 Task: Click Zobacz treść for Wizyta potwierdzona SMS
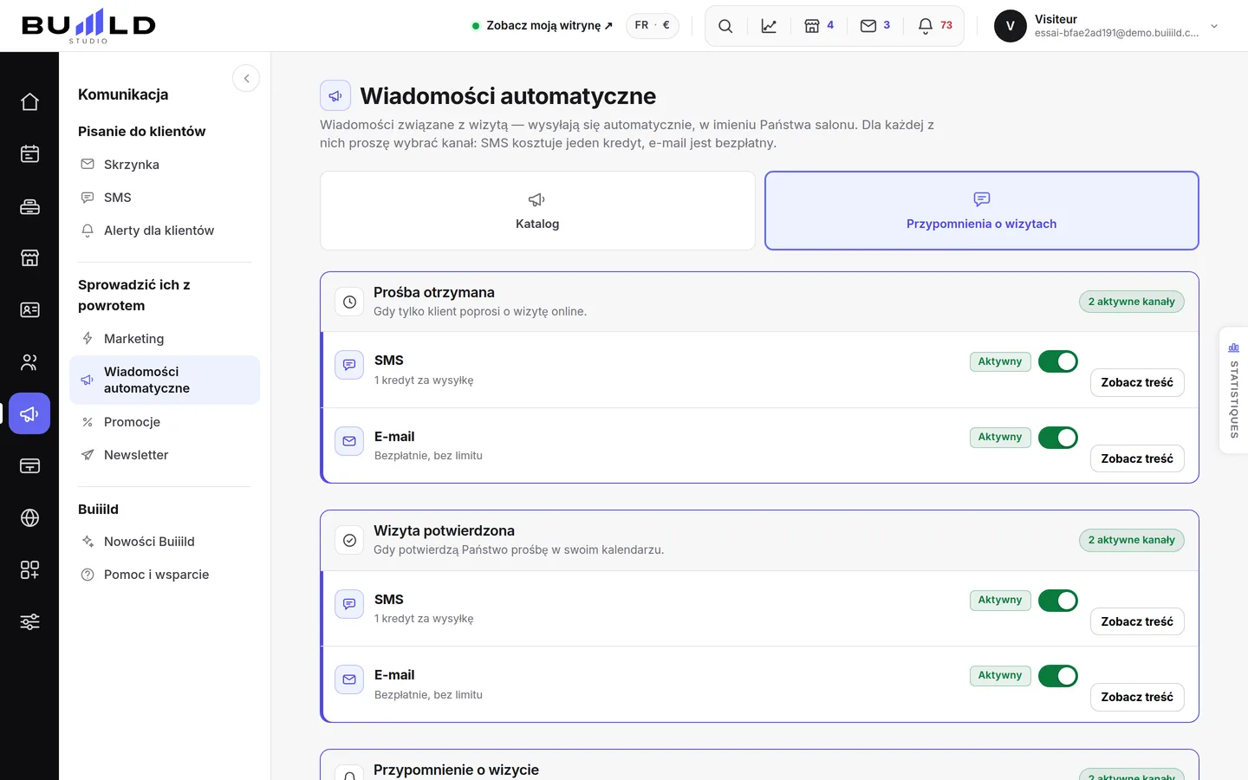pyautogui.click(x=1137, y=621)
